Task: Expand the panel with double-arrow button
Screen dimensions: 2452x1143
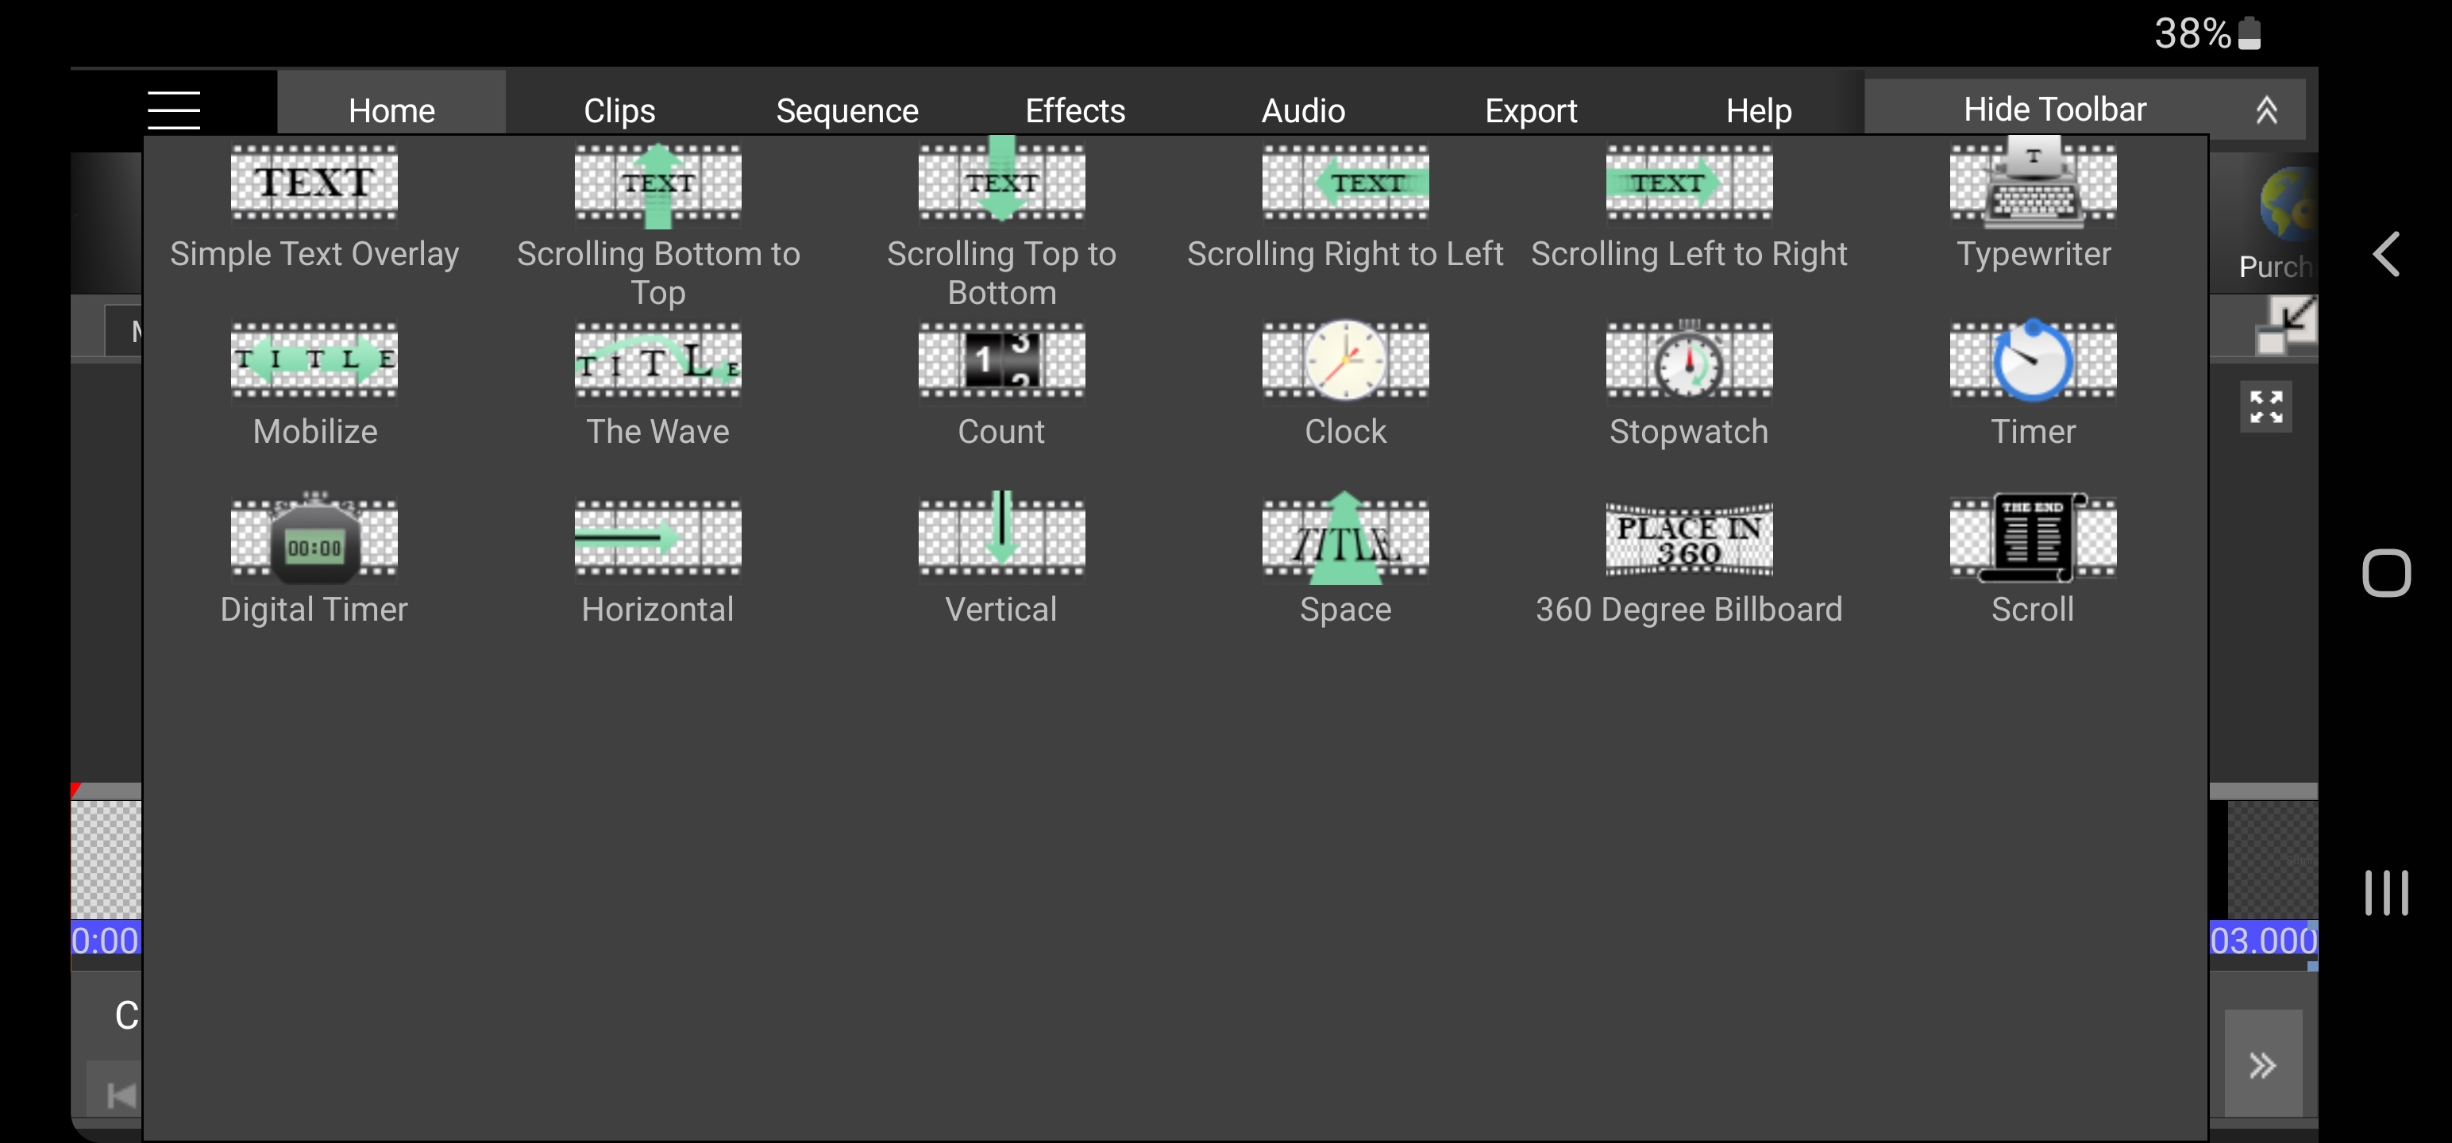Action: pos(2262,1064)
